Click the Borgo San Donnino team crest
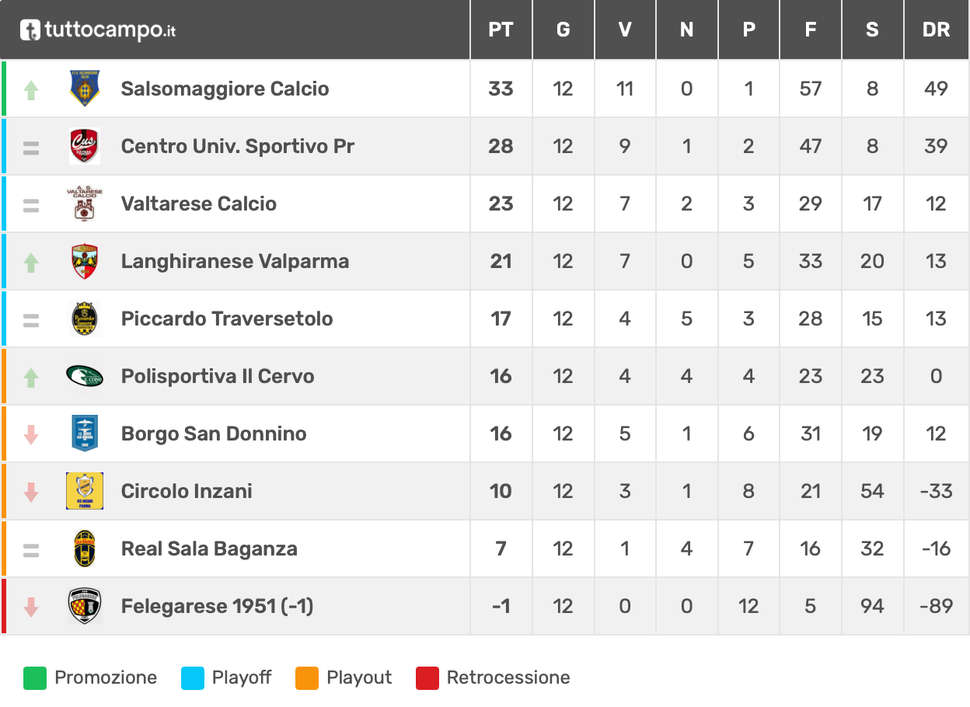The width and height of the screenshot is (970, 707). coord(85,434)
